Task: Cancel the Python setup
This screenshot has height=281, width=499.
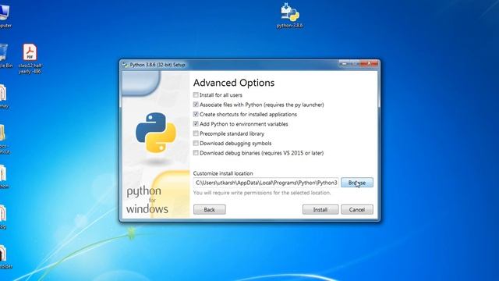Action: (357, 210)
